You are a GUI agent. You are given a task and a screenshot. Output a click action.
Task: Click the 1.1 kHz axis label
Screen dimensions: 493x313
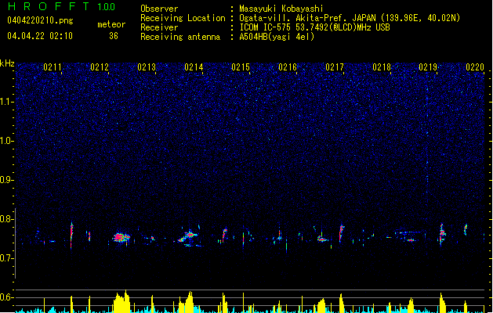7,102
